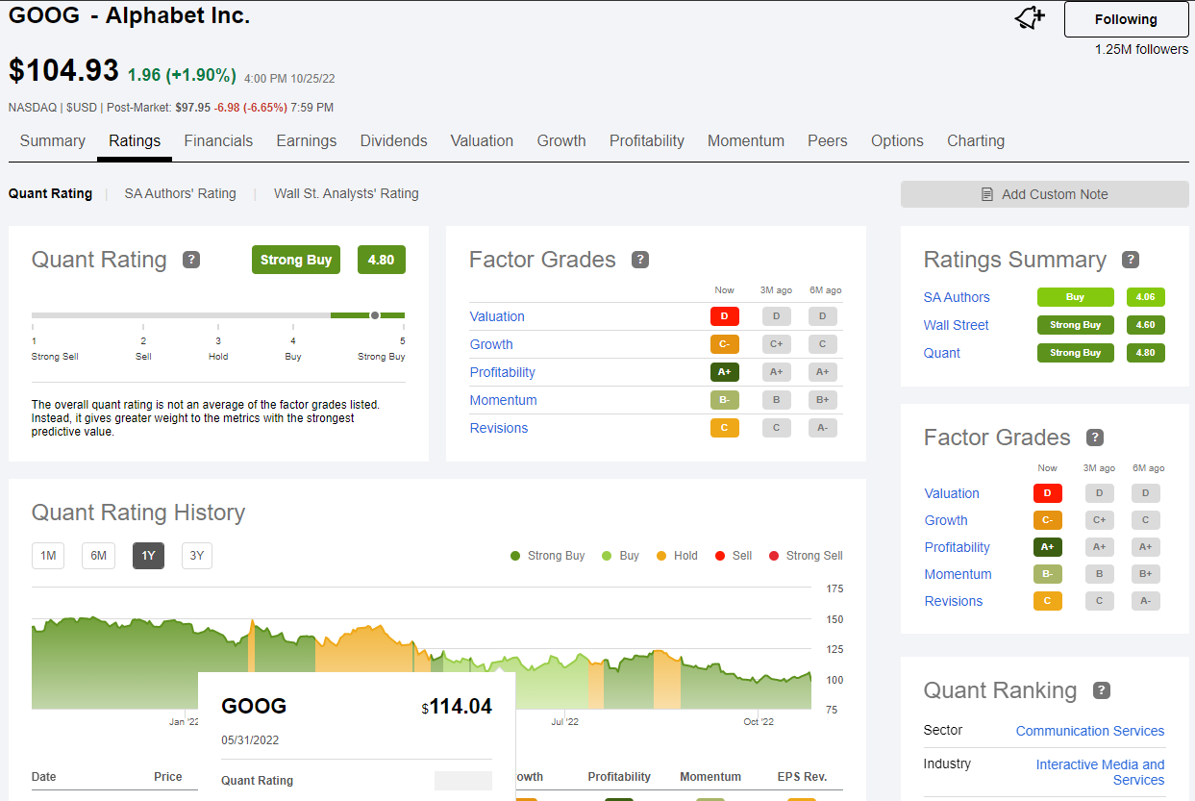Open Quant Rating help question icon
The height and width of the screenshot is (801, 1195).
point(191,260)
